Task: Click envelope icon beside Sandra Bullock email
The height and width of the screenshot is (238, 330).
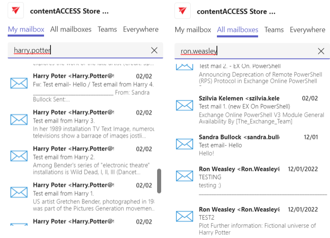Action: 185,144
